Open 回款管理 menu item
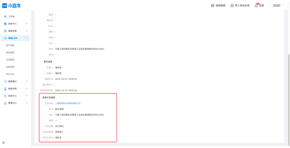Image resolution: width=290 pixels, height=148 pixels. click(x=10, y=67)
